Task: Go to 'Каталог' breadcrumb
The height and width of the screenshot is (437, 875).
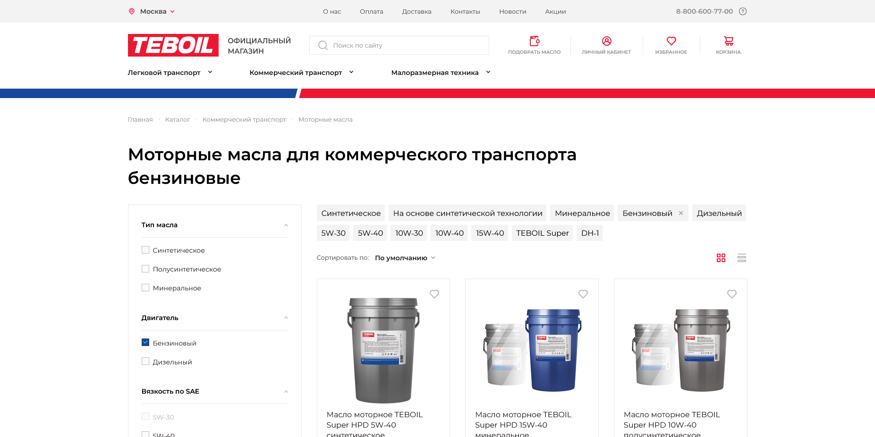Action: [178, 120]
